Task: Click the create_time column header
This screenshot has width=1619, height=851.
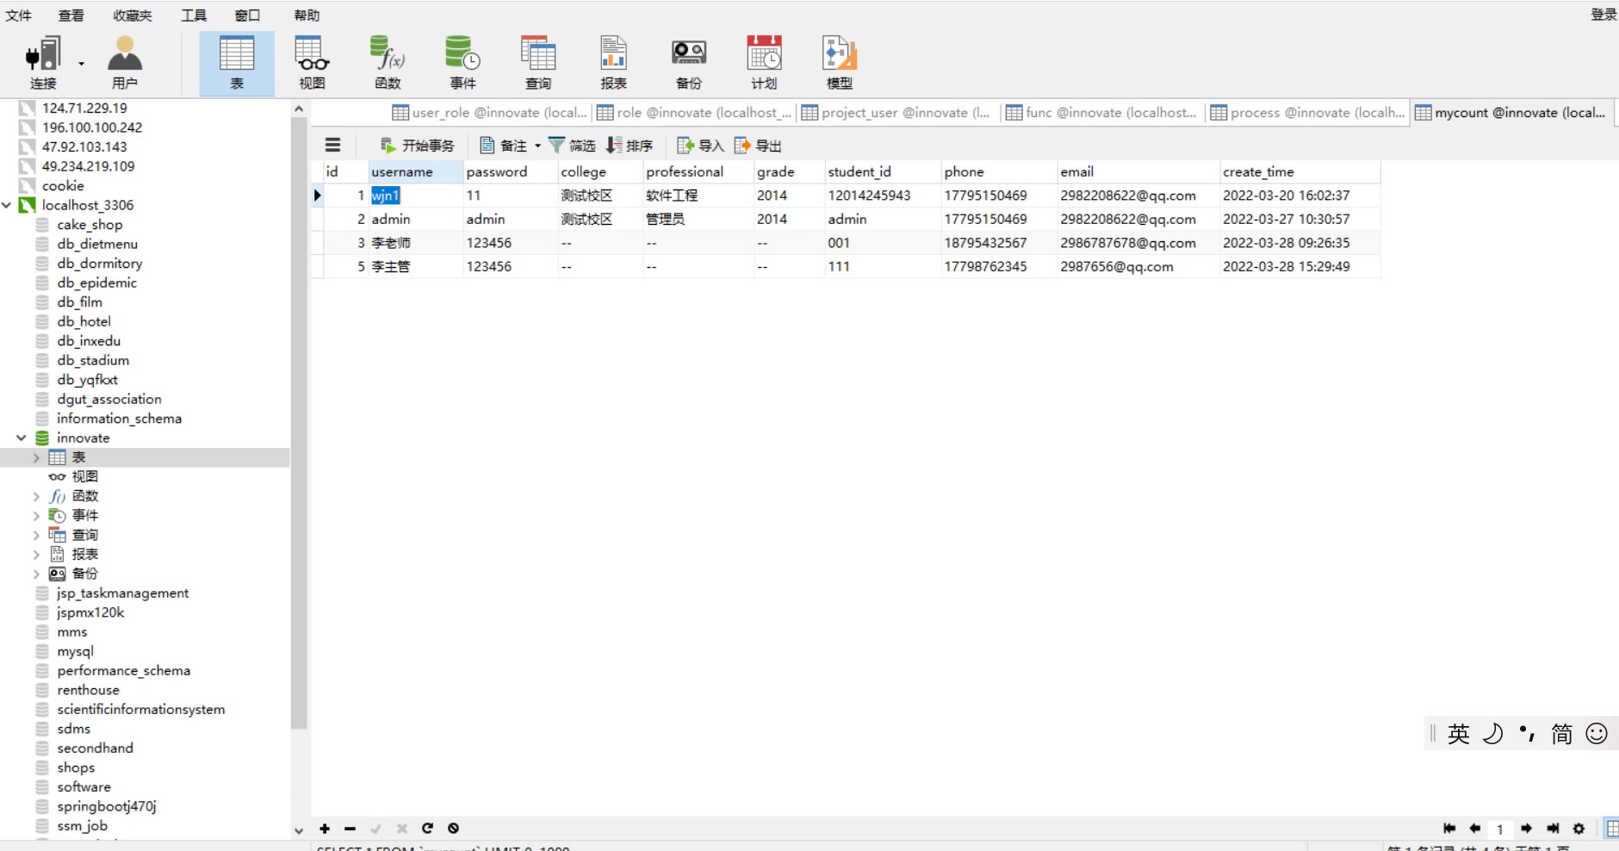Action: click(x=1300, y=171)
